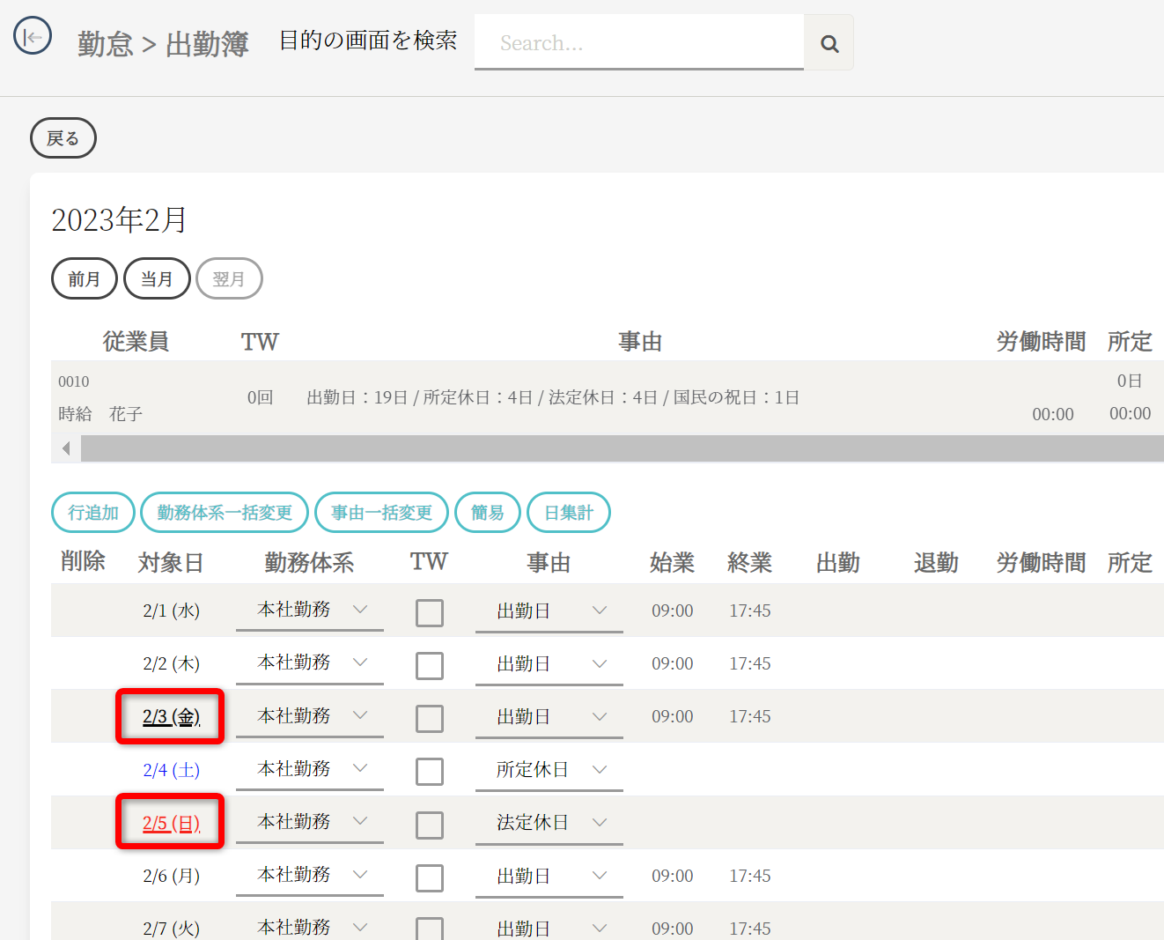Image resolution: width=1164 pixels, height=940 pixels.
Task: Switch to current month with 当月
Action: click(157, 278)
